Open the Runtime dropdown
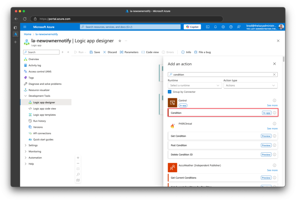Viewport: 296px width, 201px height. tap(195, 85)
